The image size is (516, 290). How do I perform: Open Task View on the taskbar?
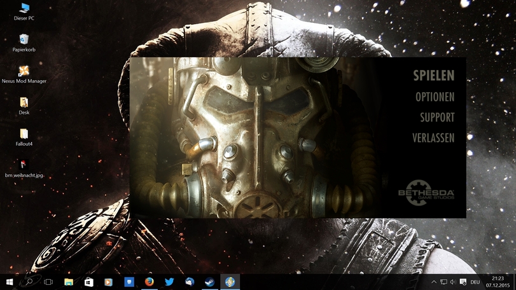click(x=48, y=282)
